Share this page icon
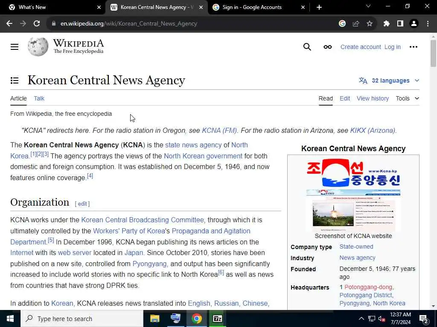The width and height of the screenshot is (437, 327). 355,24
